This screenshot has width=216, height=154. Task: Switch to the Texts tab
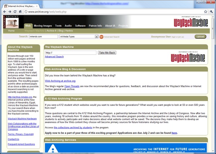pyautogui.click(x=58, y=26)
